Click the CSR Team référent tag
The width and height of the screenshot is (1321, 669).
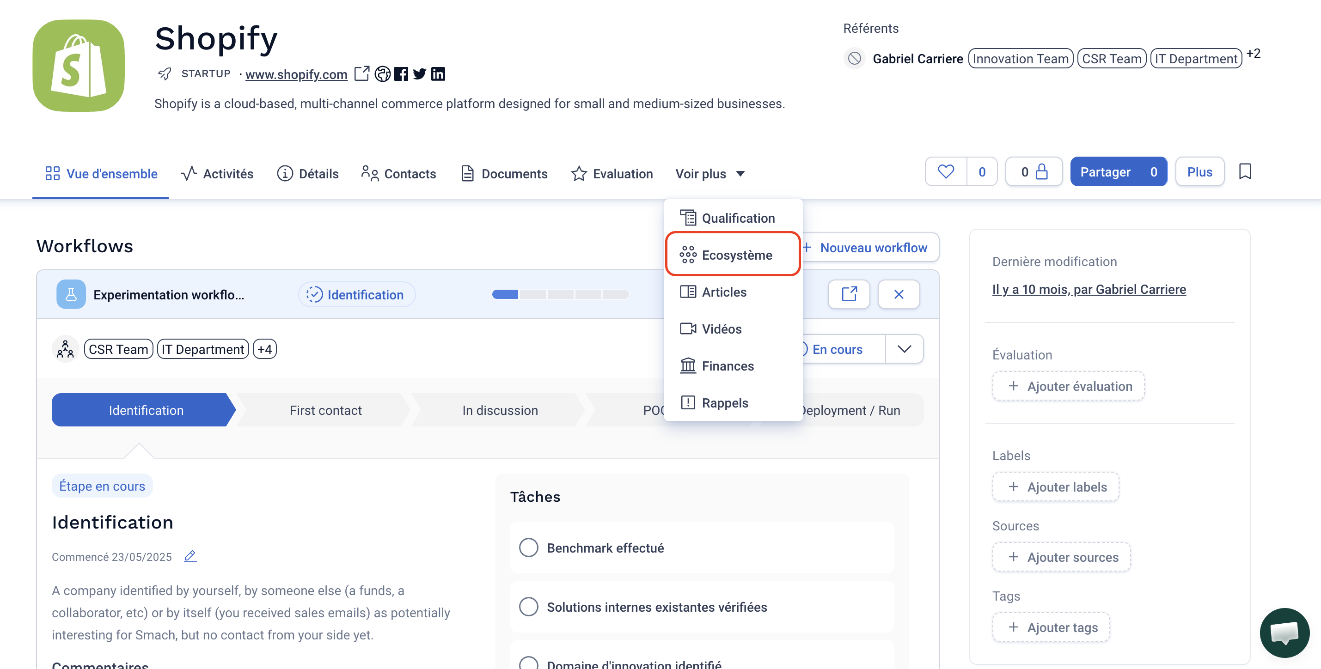click(x=1112, y=58)
